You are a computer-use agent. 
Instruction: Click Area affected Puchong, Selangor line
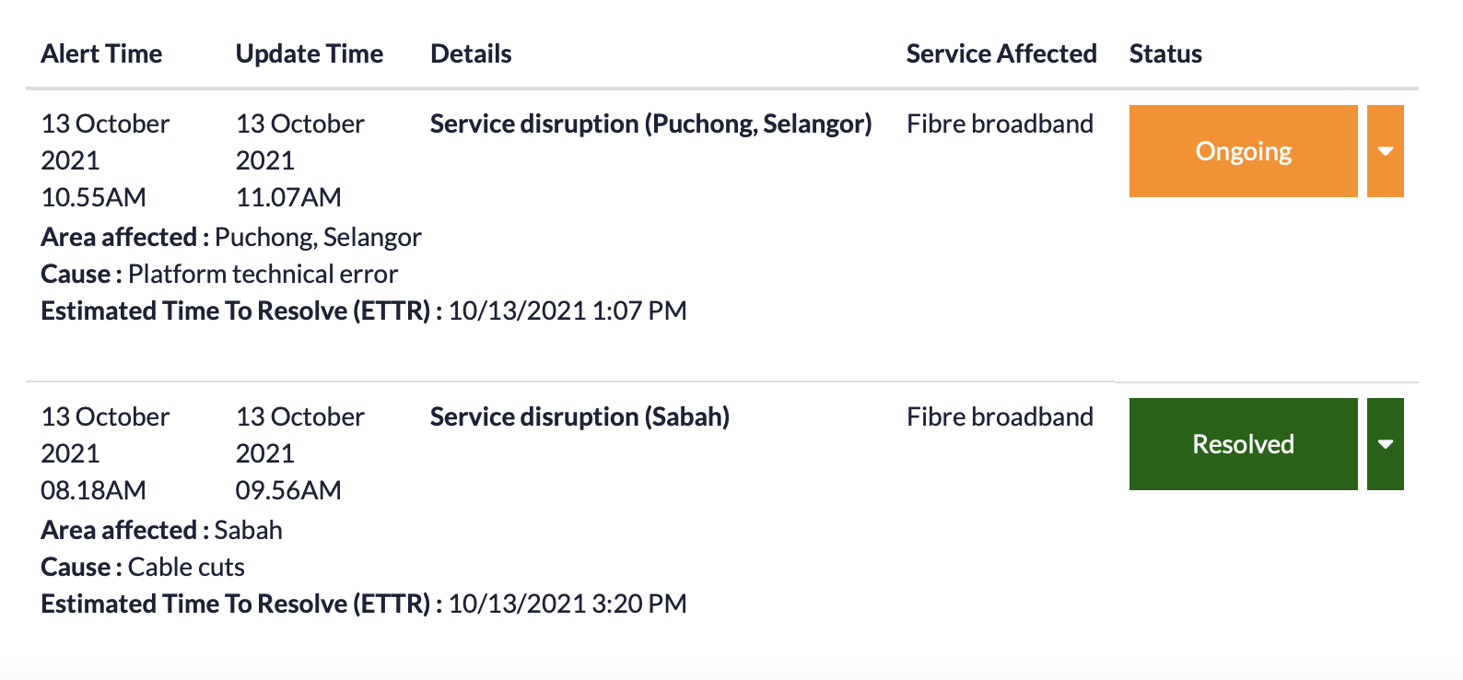click(x=231, y=238)
